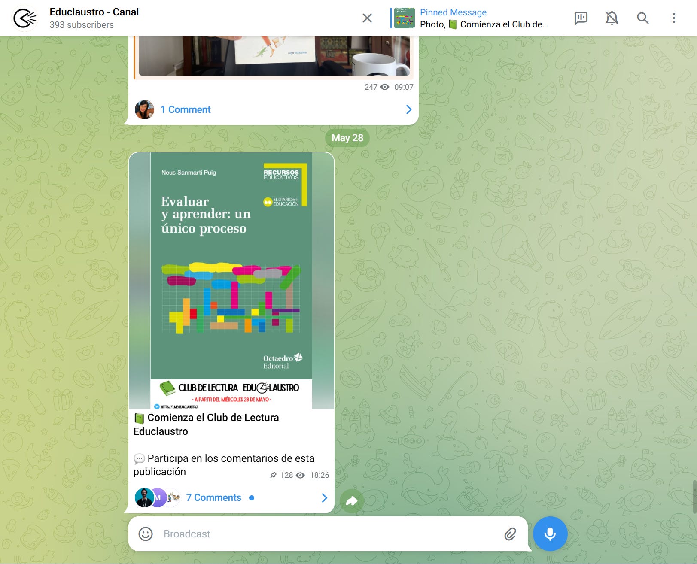Click the 128 views eye icon
The width and height of the screenshot is (697, 564).
point(301,475)
